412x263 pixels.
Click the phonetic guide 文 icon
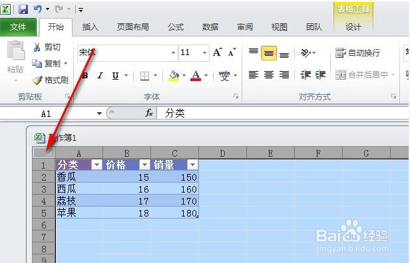pos(224,76)
